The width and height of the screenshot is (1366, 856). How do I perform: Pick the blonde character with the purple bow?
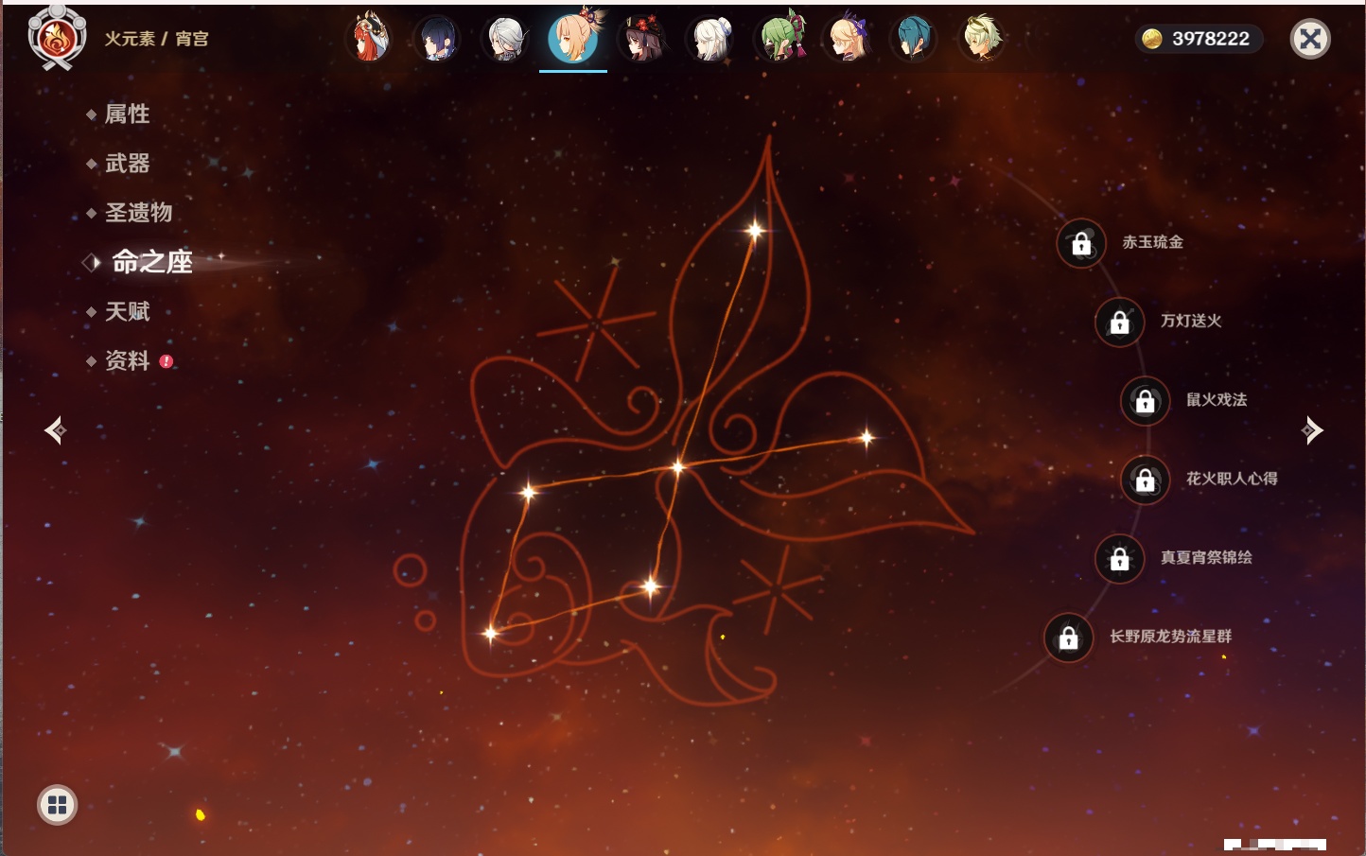click(x=848, y=39)
